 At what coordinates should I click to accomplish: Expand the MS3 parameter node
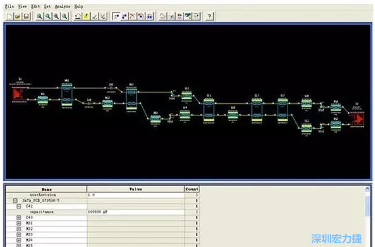19,235
